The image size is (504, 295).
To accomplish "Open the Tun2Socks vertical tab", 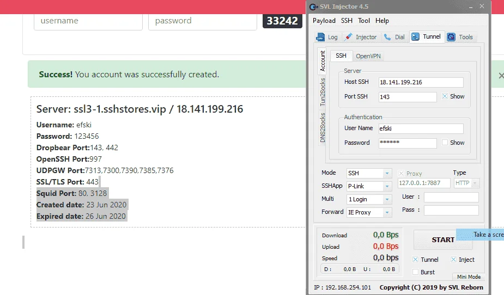I will click(x=323, y=92).
